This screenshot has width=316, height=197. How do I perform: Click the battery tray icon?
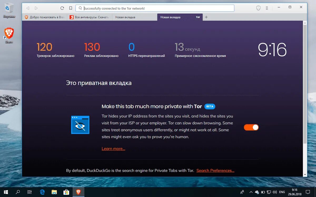(x=263, y=192)
